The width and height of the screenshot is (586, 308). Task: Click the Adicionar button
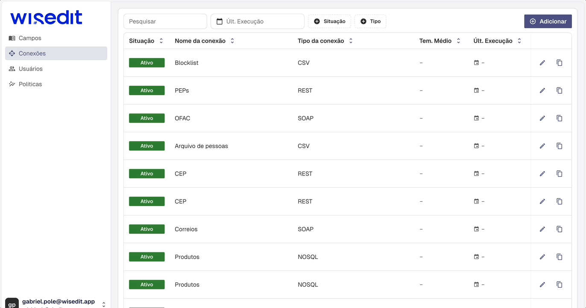[x=548, y=21]
